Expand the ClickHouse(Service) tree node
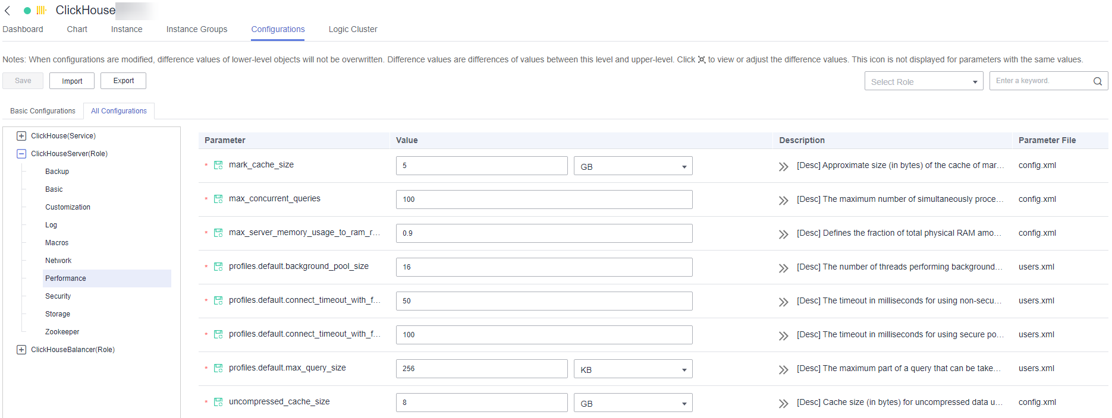The width and height of the screenshot is (1112, 418). [x=21, y=136]
